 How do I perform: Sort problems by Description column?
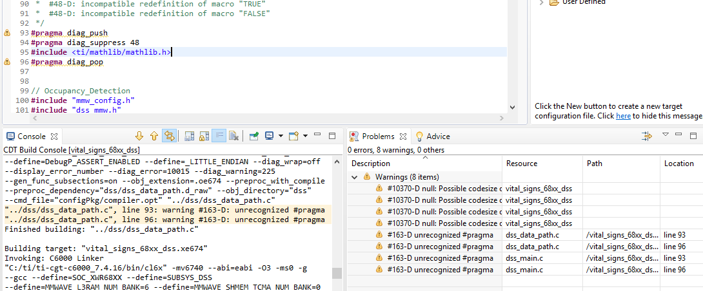click(x=426, y=164)
